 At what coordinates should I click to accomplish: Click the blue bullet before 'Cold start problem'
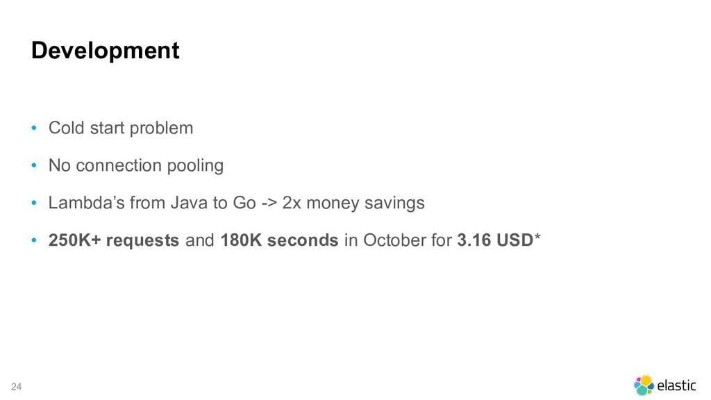tap(34, 128)
